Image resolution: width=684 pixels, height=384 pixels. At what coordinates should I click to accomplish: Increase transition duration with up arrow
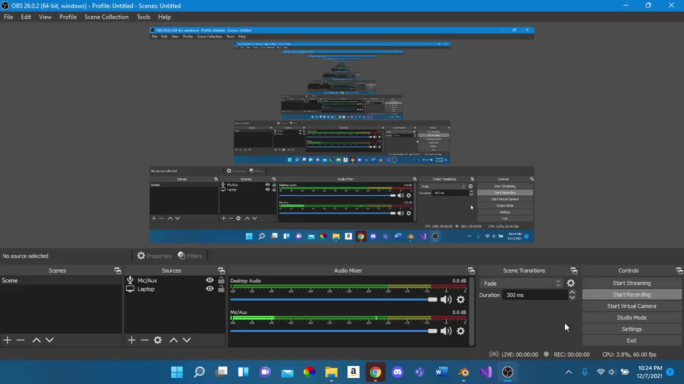tap(572, 292)
